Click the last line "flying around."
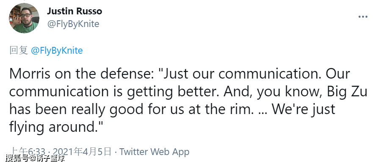 point(56,127)
